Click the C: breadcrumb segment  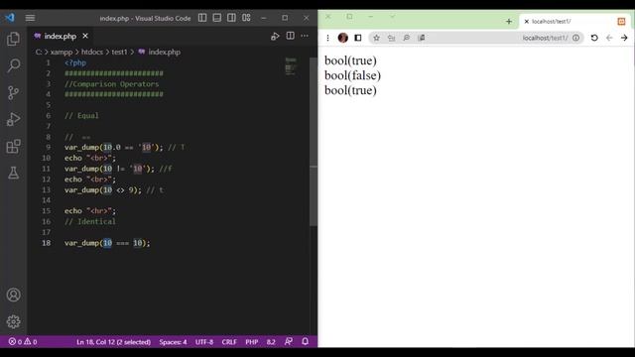coord(39,52)
